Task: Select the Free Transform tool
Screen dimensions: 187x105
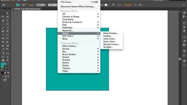Action: coord(7,38)
